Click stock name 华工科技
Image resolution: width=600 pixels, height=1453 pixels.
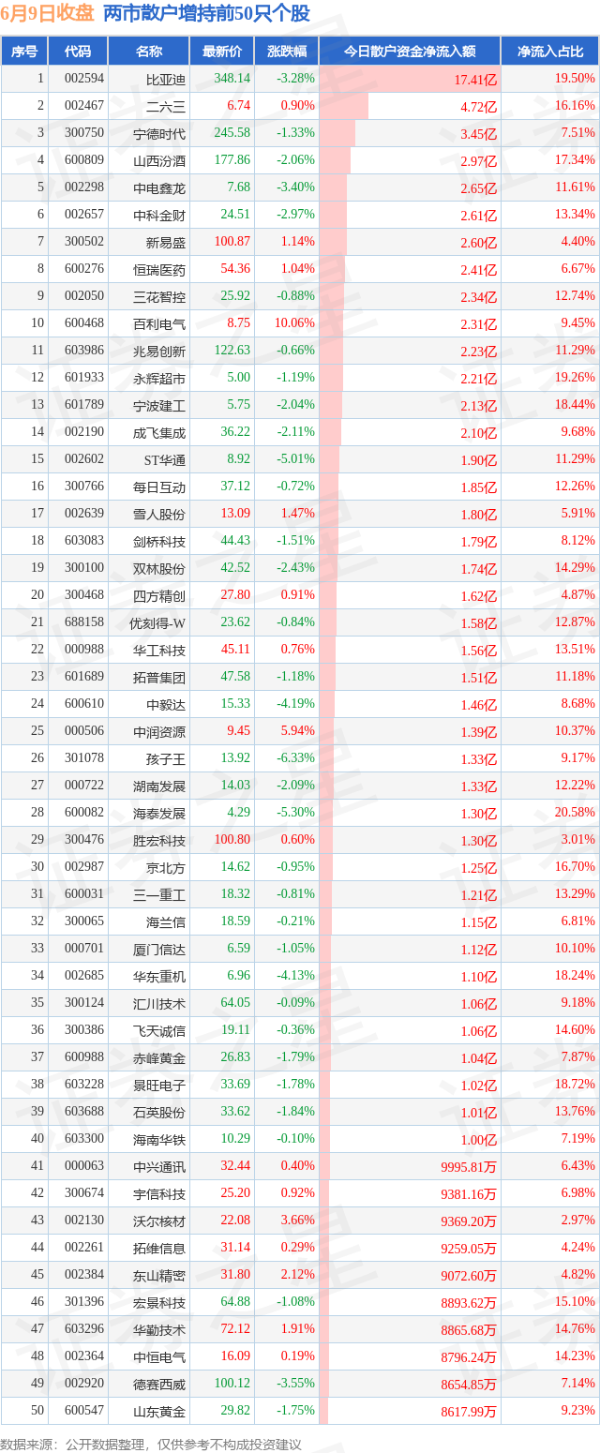[x=159, y=651]
